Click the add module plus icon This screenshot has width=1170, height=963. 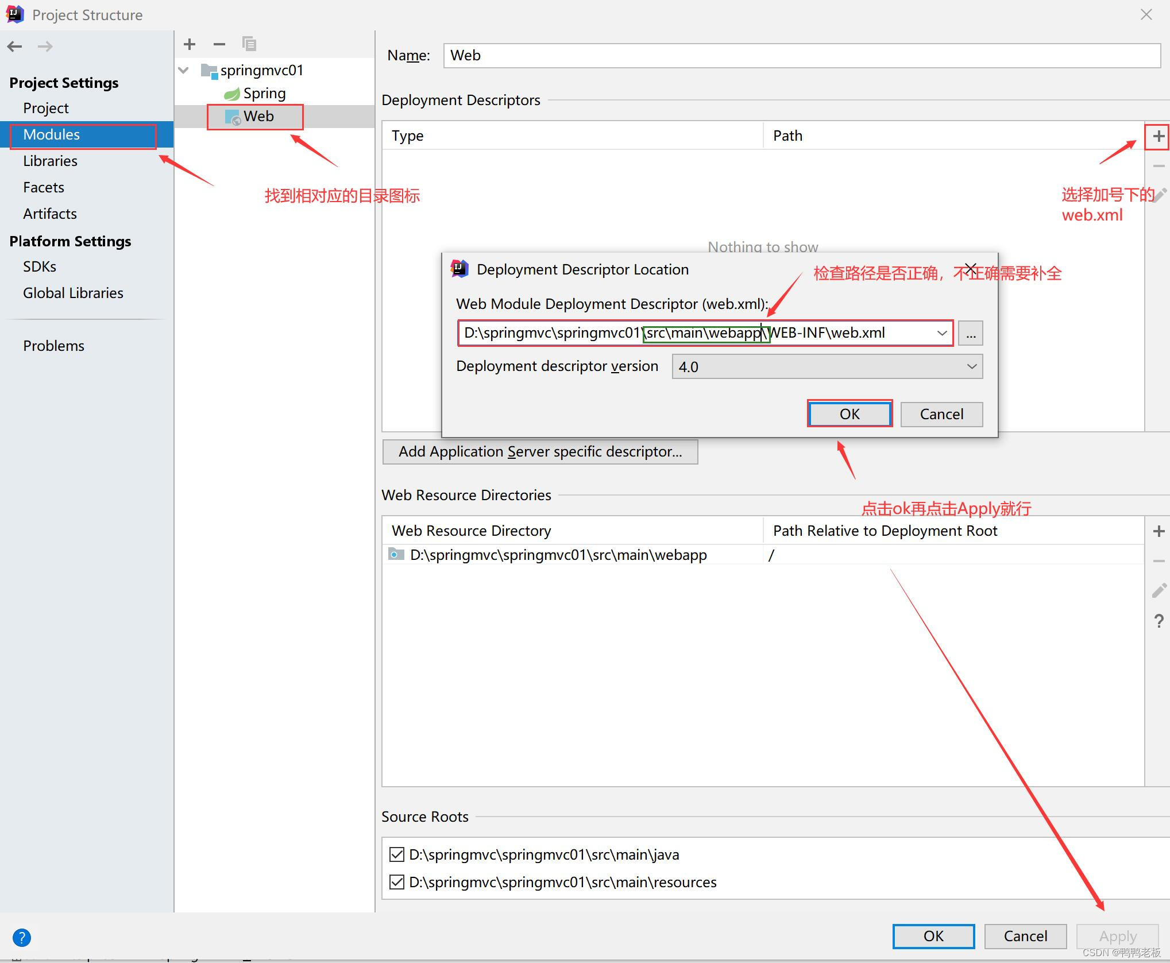[190, 44]
